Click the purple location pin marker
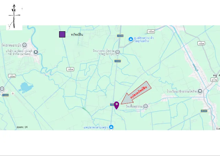 pos(117,105)
